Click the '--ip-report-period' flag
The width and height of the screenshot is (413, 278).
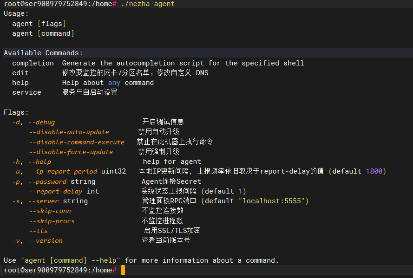tap(63, 171)
